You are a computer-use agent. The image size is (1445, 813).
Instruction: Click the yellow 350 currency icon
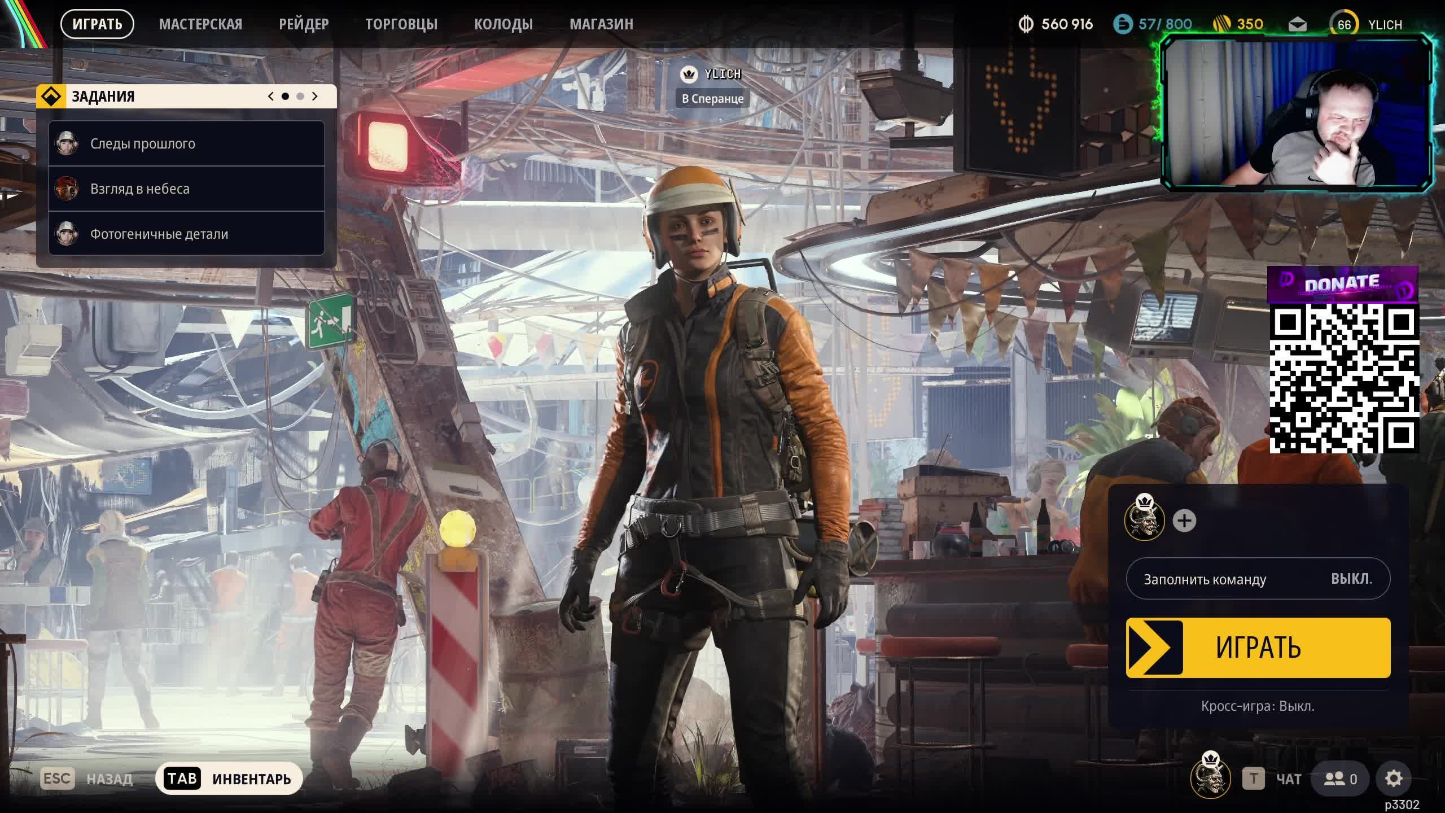tap(1221, 24)
